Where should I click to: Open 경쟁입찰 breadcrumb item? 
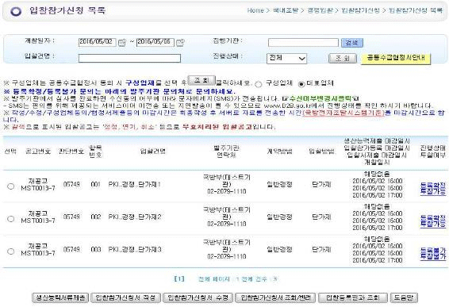tap(320, 10)
